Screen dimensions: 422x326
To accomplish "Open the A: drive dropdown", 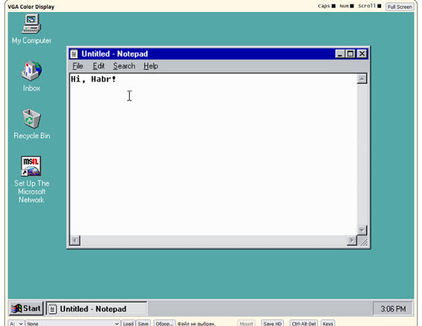I will click(x=16, y=323).
